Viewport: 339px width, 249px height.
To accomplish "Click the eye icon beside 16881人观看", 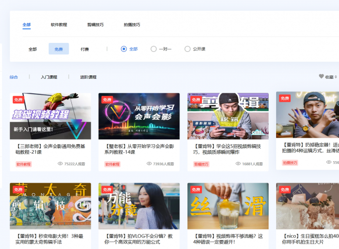I will pyautogui.click(x=238, y=164).
